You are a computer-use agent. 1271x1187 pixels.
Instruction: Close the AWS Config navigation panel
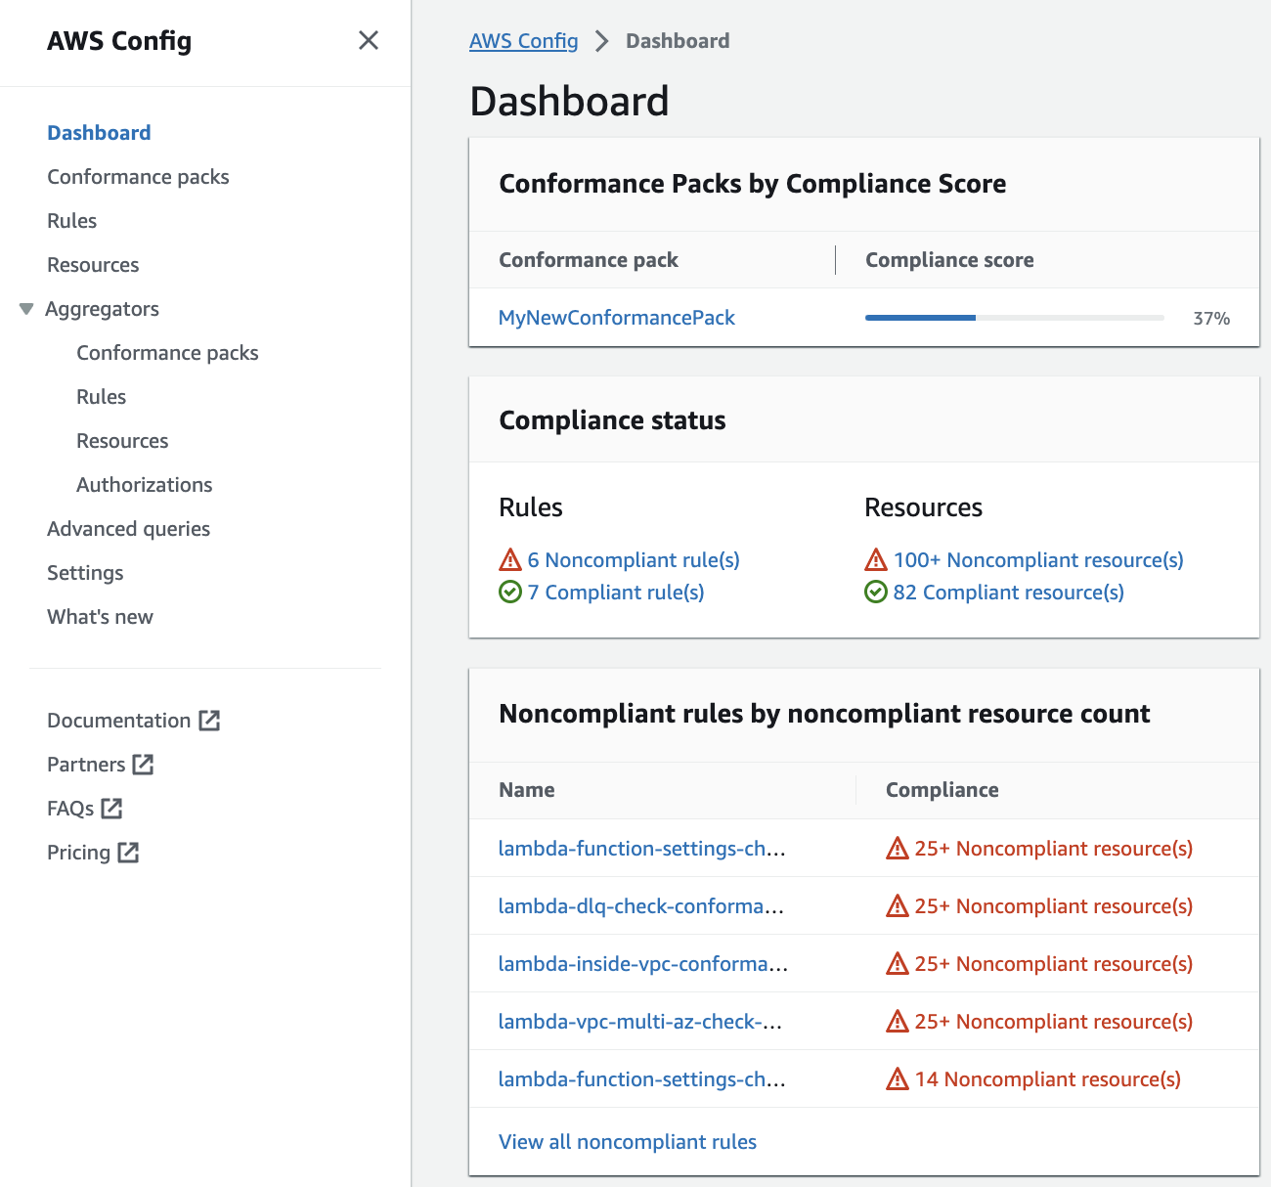(x=369, y=40)
